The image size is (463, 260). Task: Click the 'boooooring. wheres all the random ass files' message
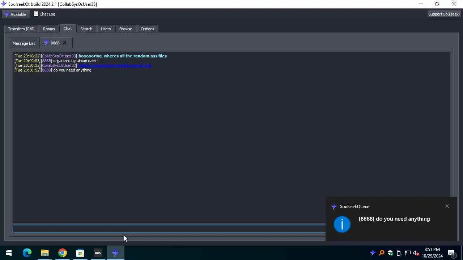(x=122, y=56)
